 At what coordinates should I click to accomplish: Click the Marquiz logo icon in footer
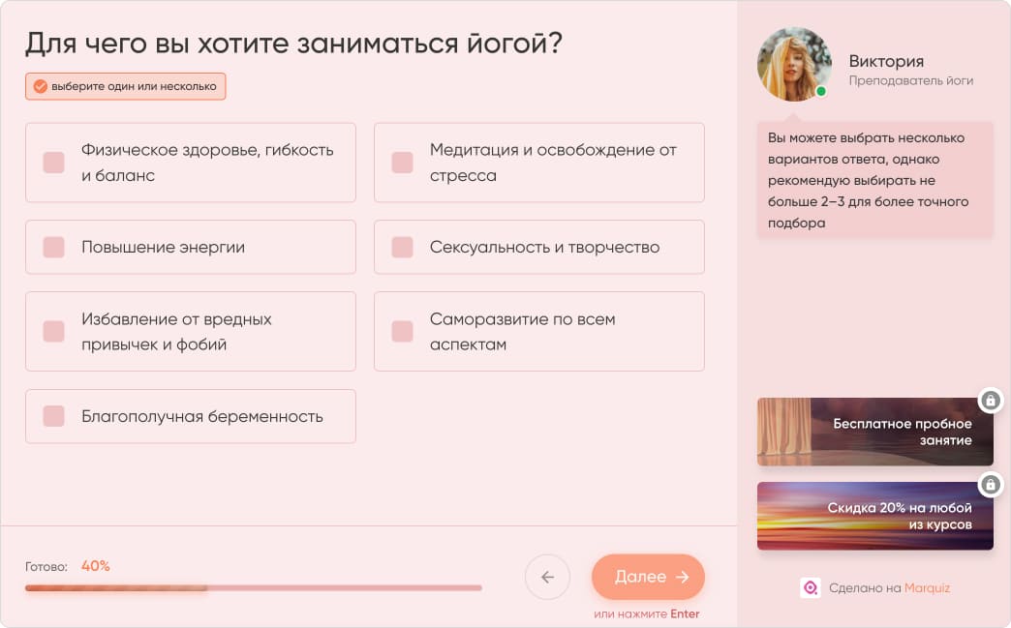(810, 588)
